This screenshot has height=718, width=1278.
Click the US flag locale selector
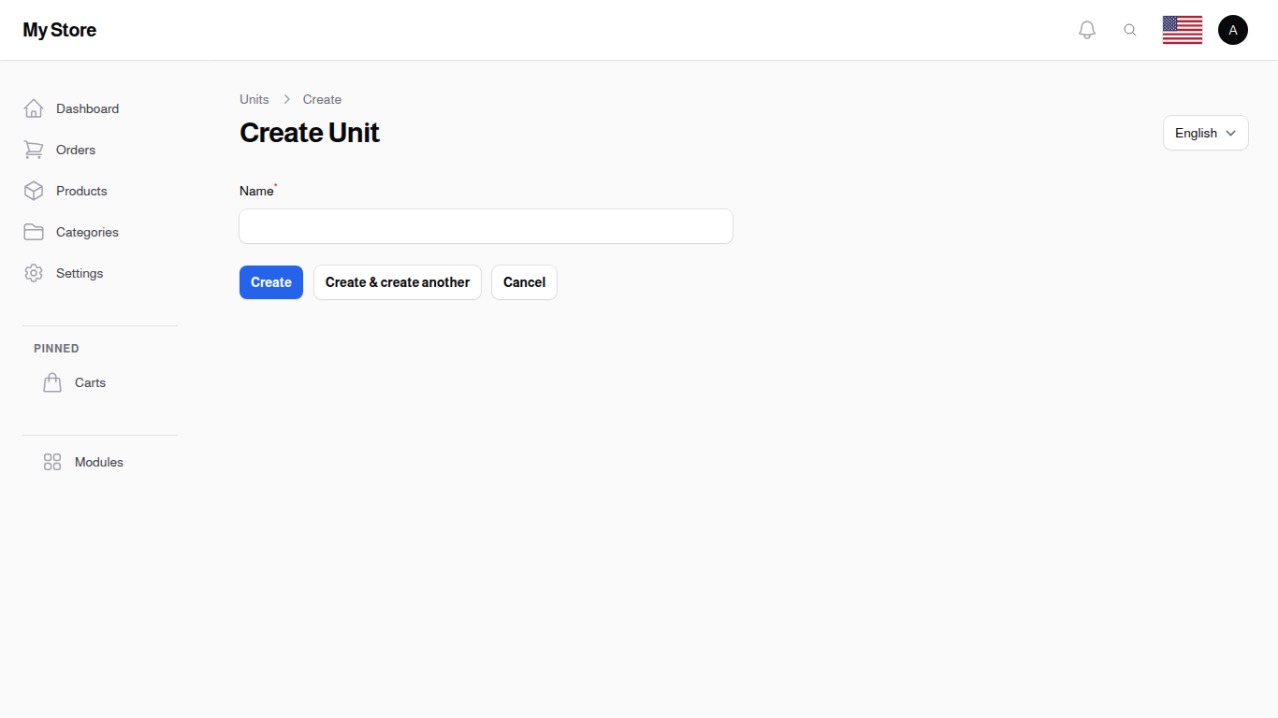click(x=1182, y=29)
